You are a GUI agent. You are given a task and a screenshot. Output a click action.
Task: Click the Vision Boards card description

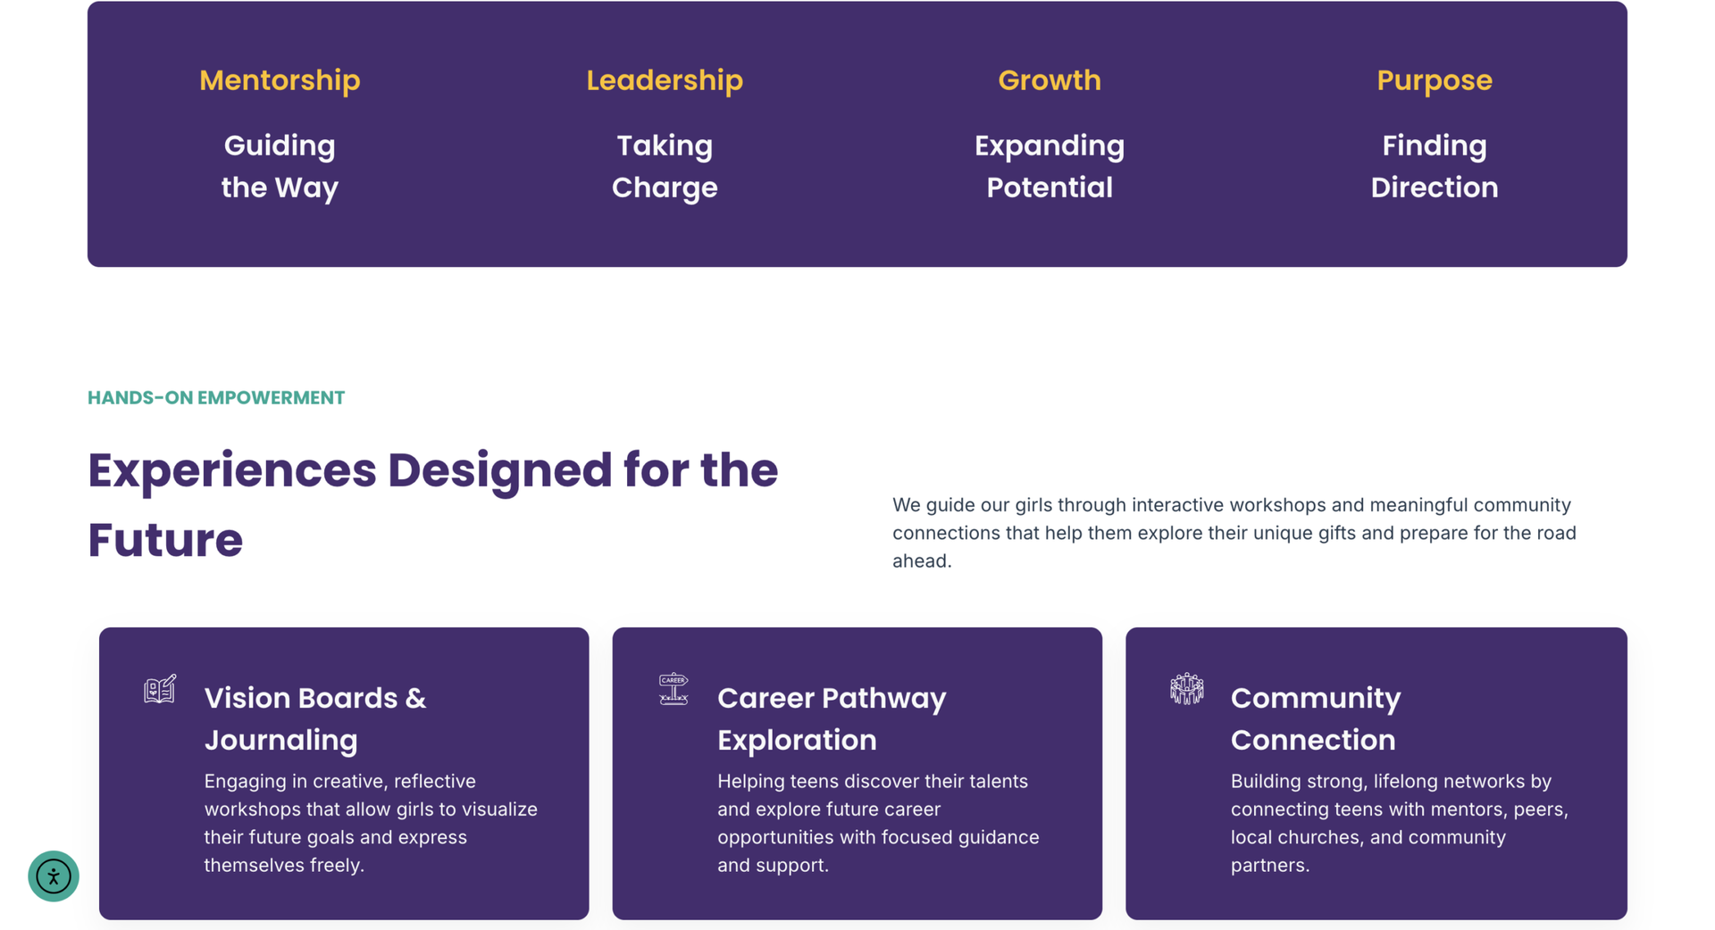pos(371,823)
